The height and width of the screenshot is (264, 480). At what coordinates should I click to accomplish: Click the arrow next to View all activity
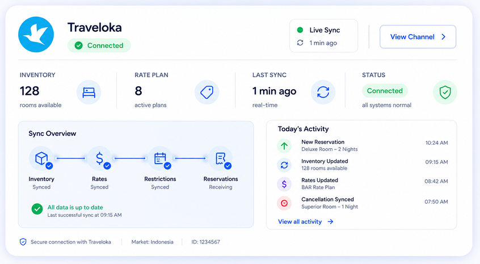[330, 222]
